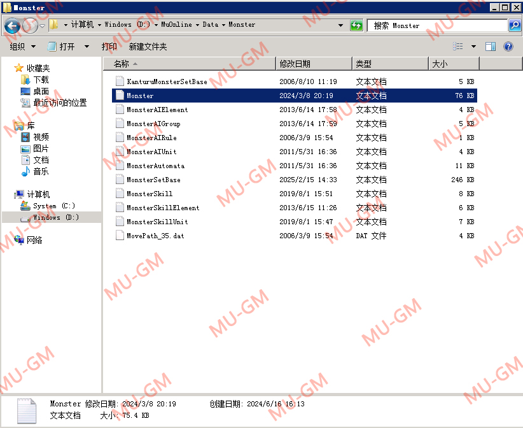Click the Back navigation arrow button
Viewport: 523px width, 428px height.
[12, 26]
